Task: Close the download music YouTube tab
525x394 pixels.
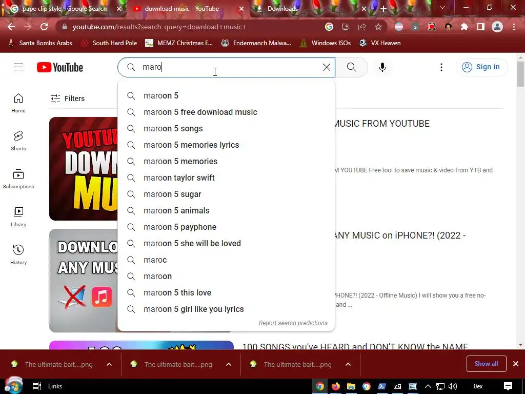Action: tap(241, 9)
